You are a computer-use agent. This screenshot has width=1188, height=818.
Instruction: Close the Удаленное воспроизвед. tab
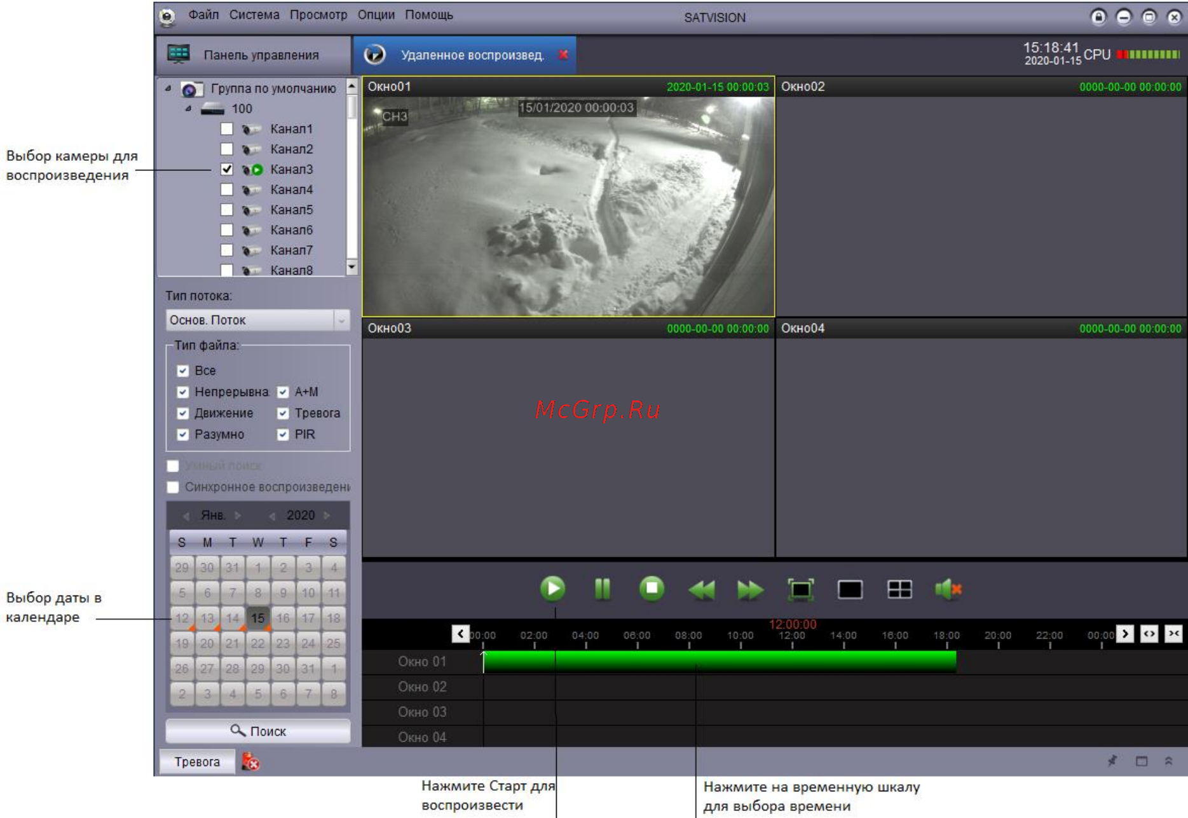click(563, 55)
